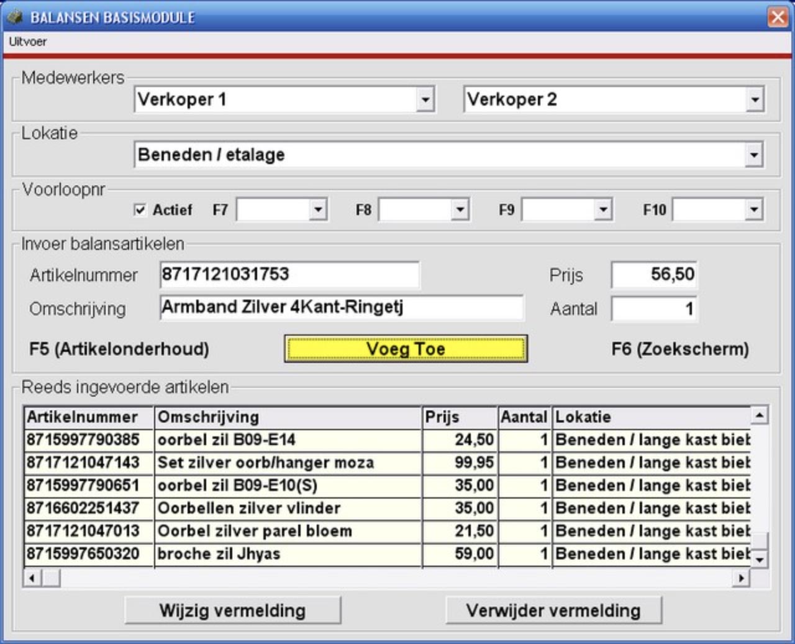Expand the Verkoper 2 dropdown

754,99
